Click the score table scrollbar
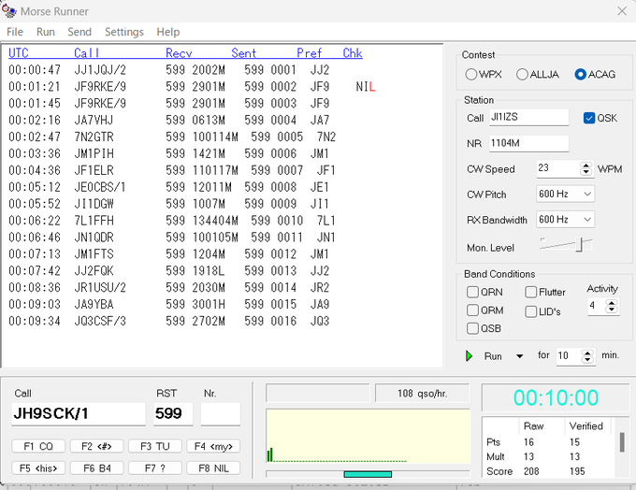 click(x=622, y=442)
